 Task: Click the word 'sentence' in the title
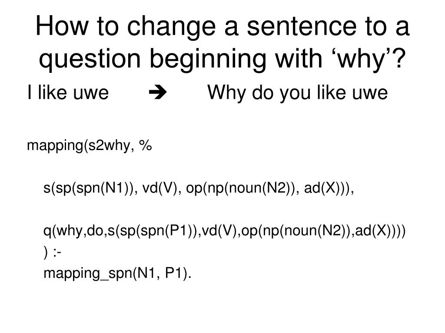pos(302,27)
